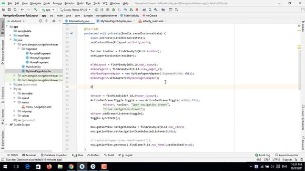This screenshot has width=305, height=171.
Task: Click the red Stop button icon
Action: click(x=137, y=9)
